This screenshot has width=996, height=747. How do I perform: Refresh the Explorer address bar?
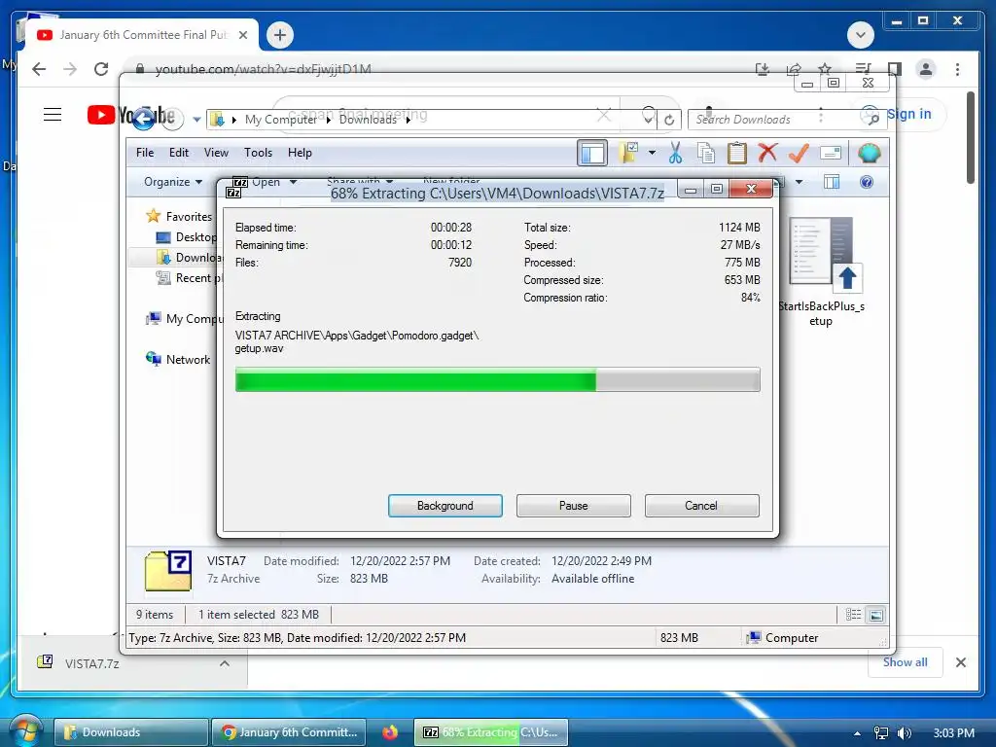pyautogui.click(x=669, y=120)
